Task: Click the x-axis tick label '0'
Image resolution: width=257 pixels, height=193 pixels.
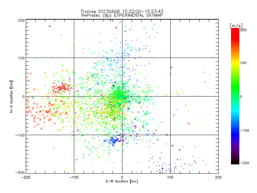Action: pos(122,177)
